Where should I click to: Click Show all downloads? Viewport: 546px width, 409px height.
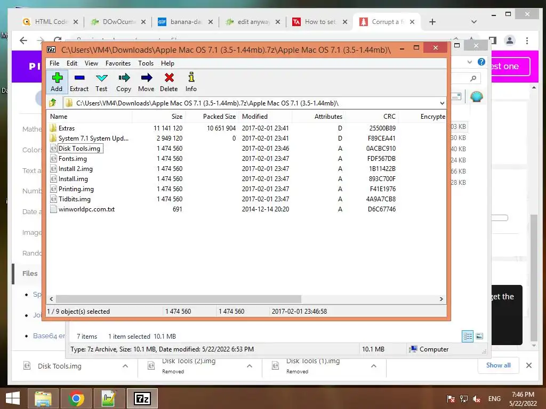point(499,365)
